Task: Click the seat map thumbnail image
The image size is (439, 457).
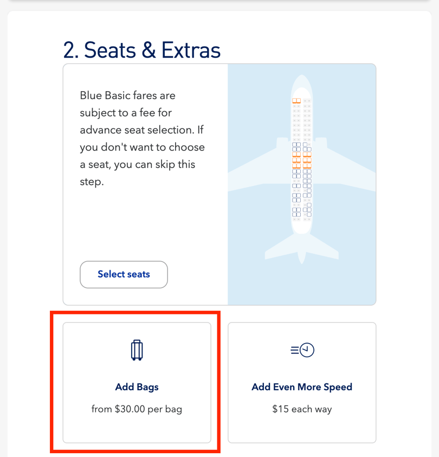Action: [302, 184]
